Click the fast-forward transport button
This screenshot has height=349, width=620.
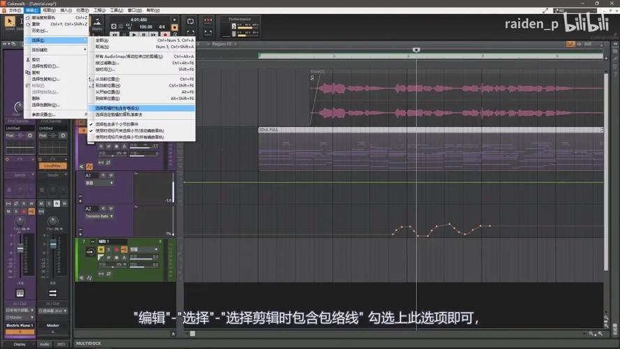pos(154,35)
